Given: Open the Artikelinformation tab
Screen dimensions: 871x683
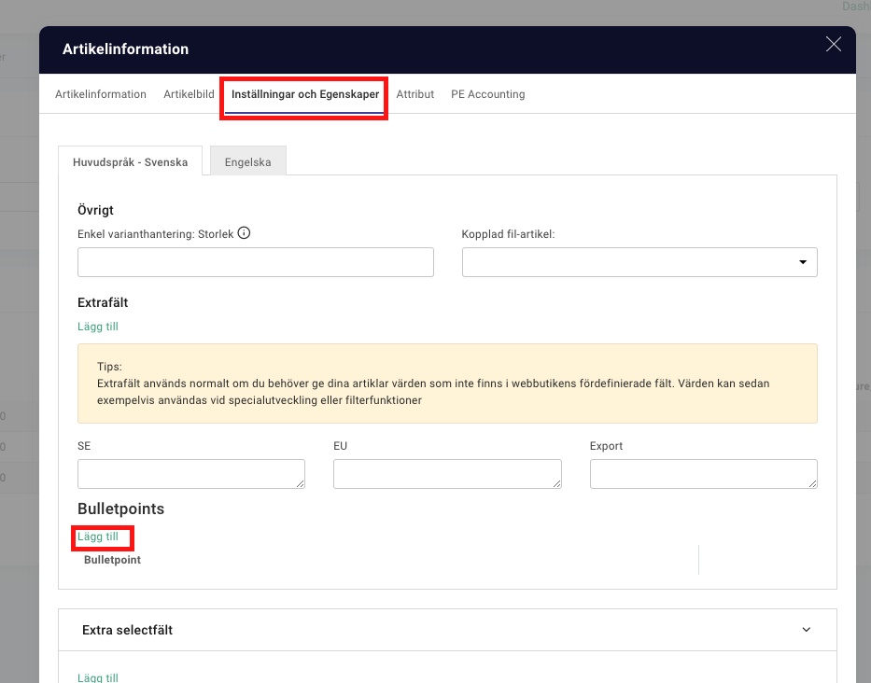Looking at the screenshot, I should click(x=101, y=94).
